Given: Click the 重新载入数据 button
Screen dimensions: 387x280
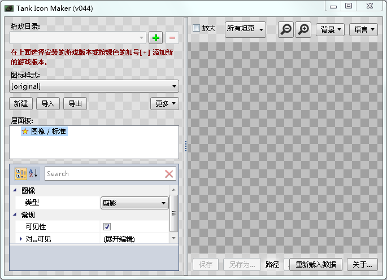Looking at the screenshot, I should point(316,264).
